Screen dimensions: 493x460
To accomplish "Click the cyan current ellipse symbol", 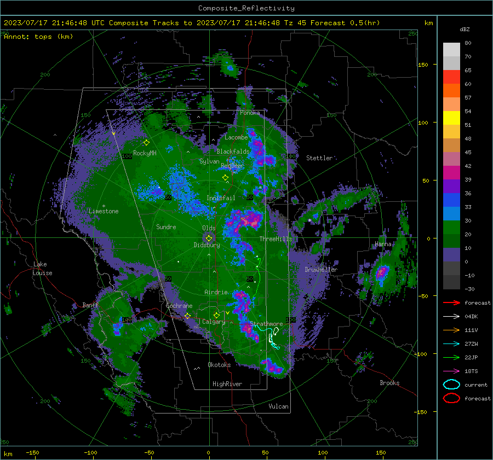I will (x=451, y=385).
